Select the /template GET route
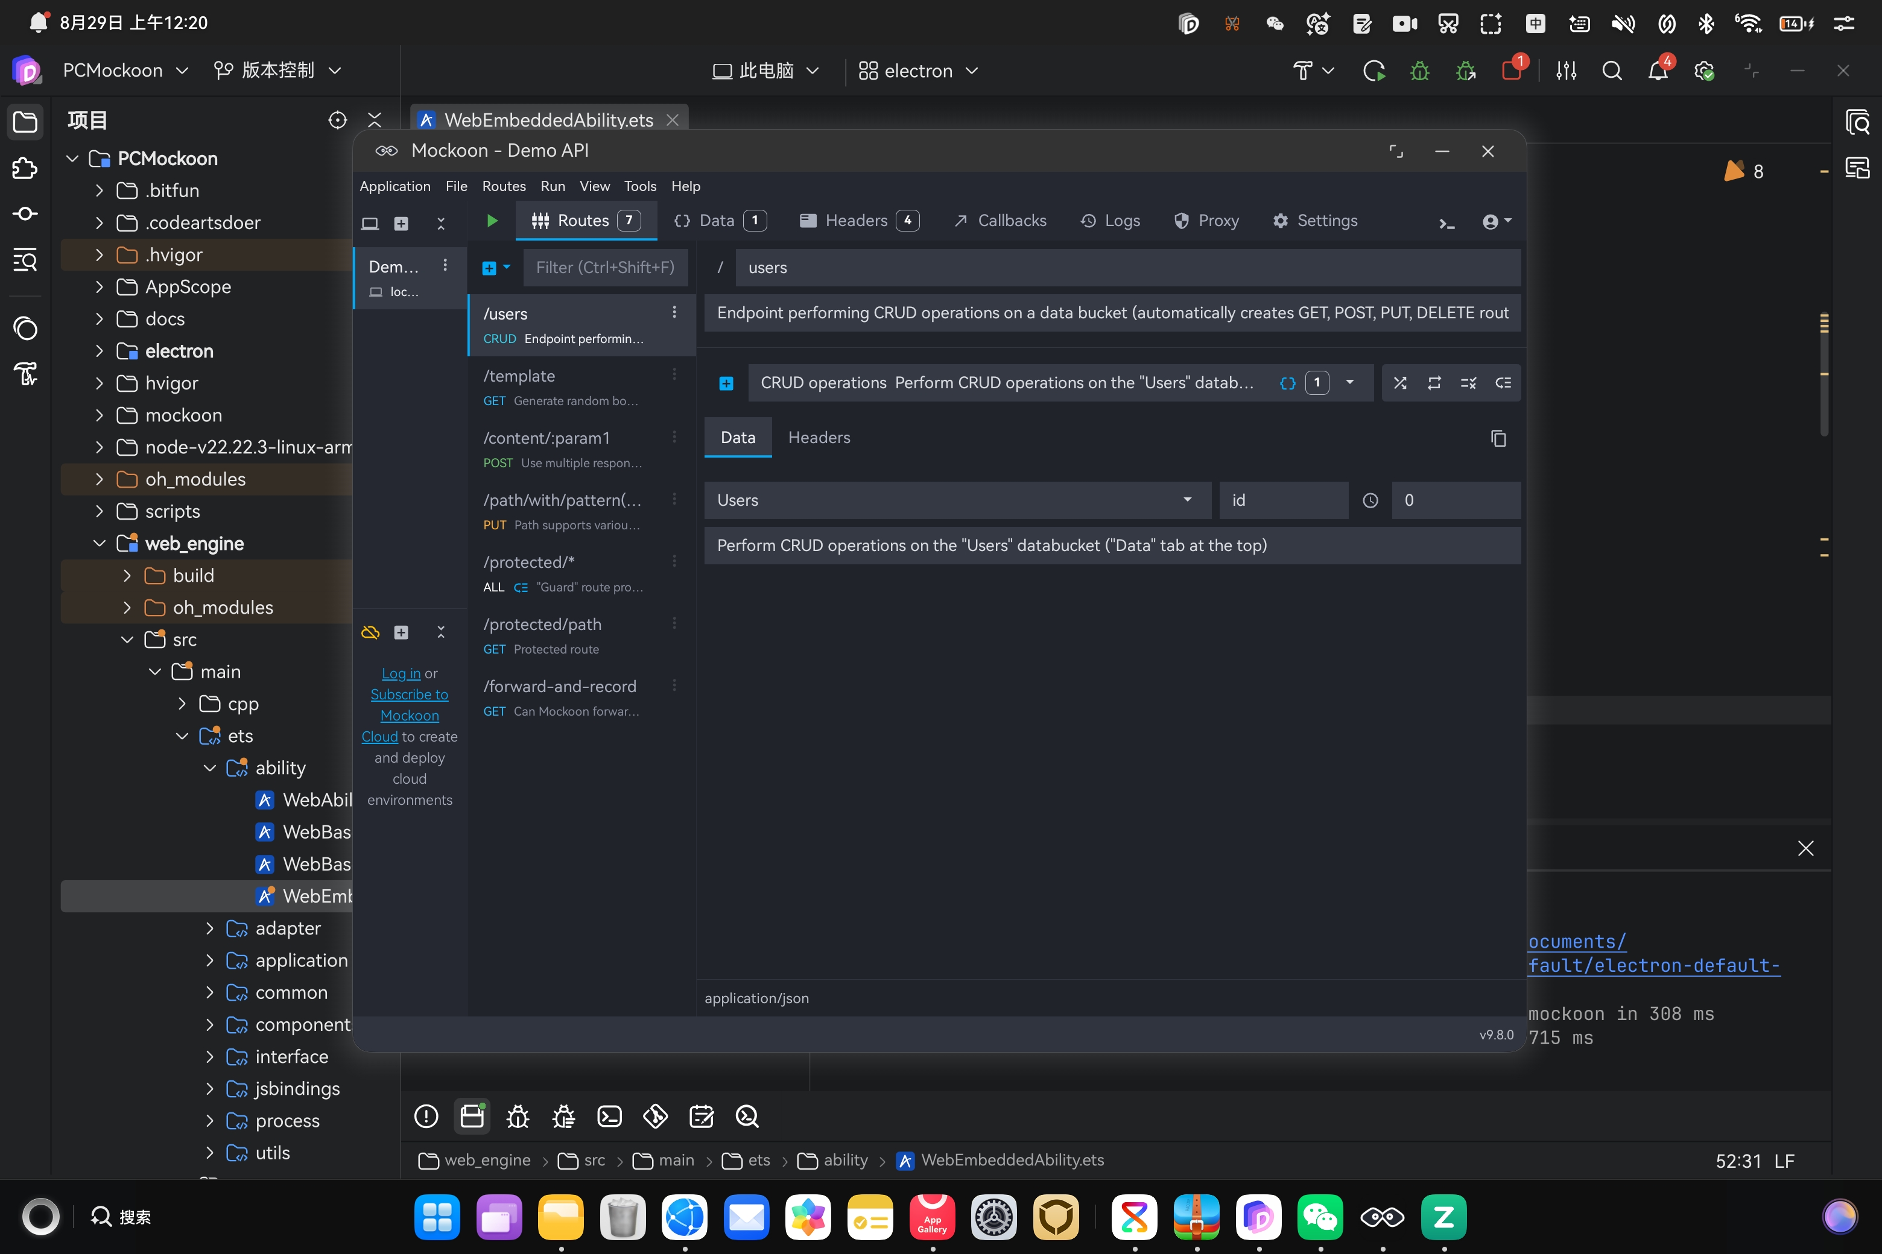This screenshot has height=1254, width=1882. tap(581, 387)
